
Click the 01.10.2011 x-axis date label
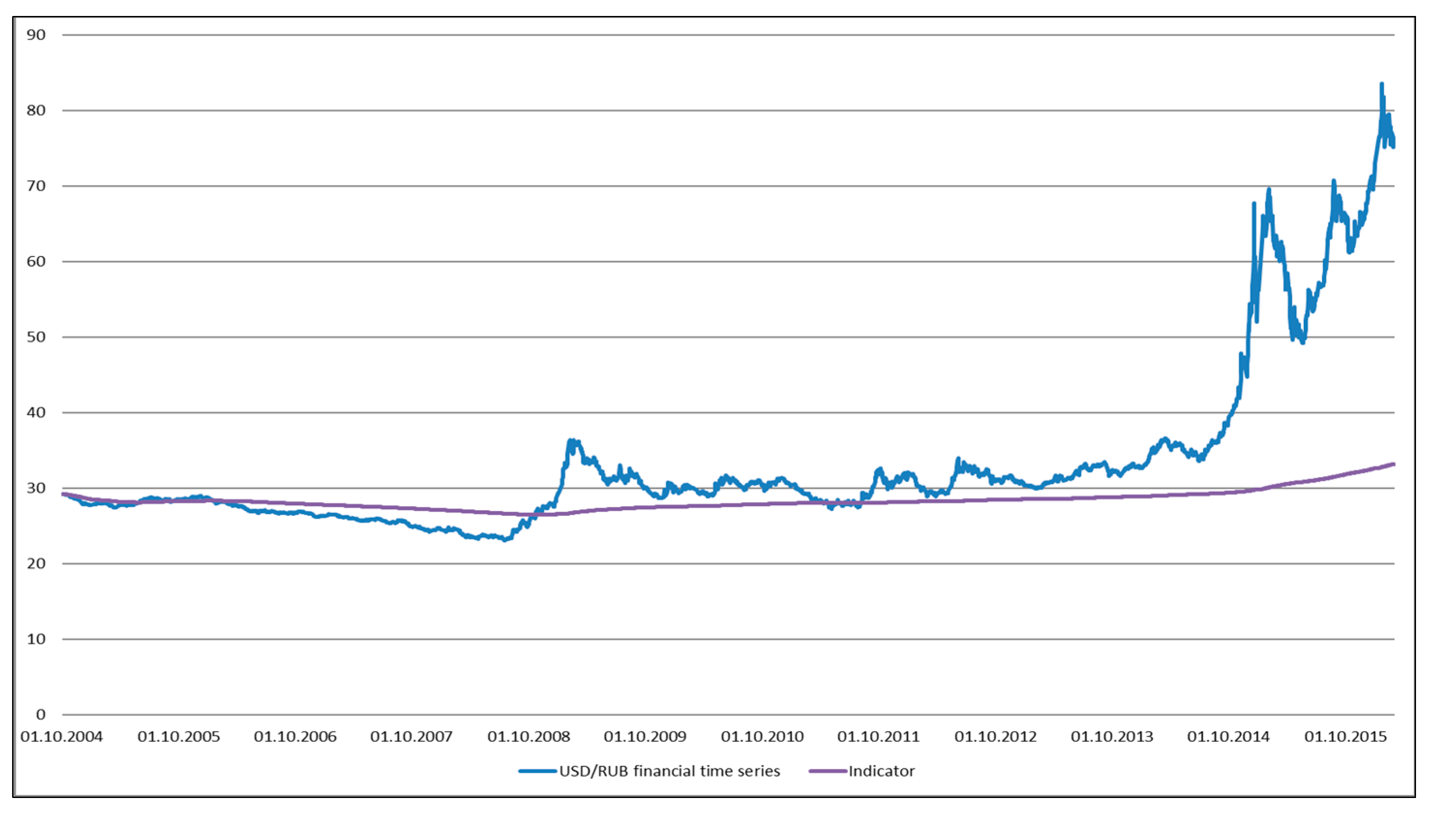coord(878,737)
